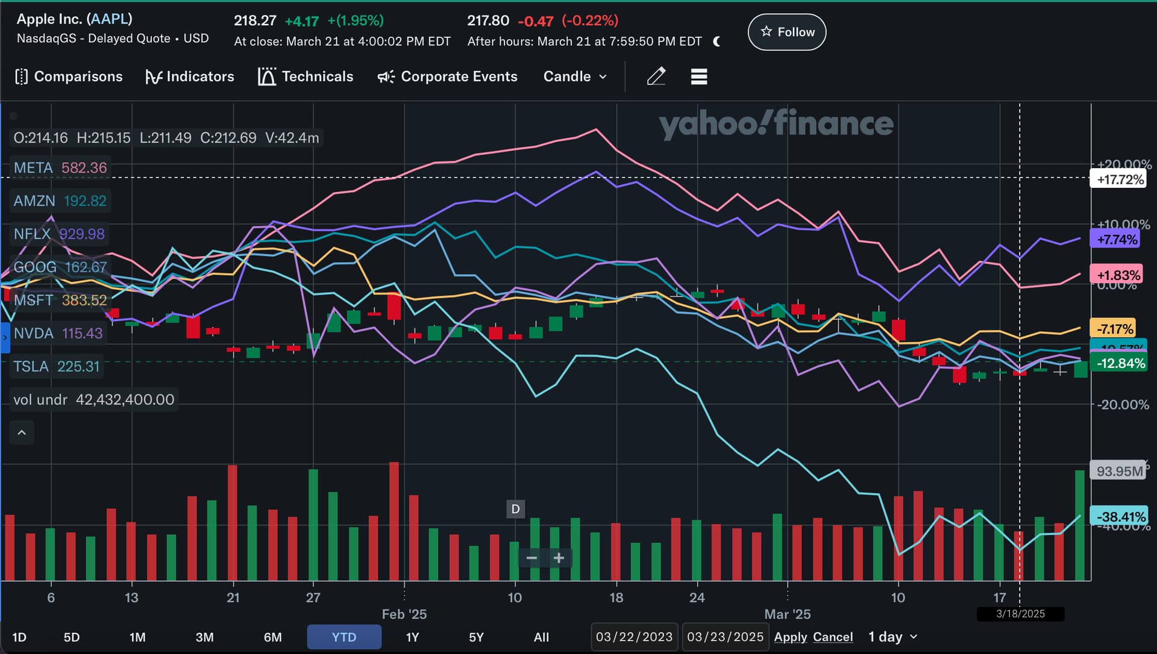Click the D dividend event marker
Viewport: 1157px width, 654px height.
[x=515, y=509]
